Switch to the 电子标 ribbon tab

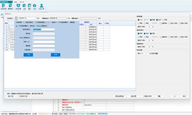point(22,2)
